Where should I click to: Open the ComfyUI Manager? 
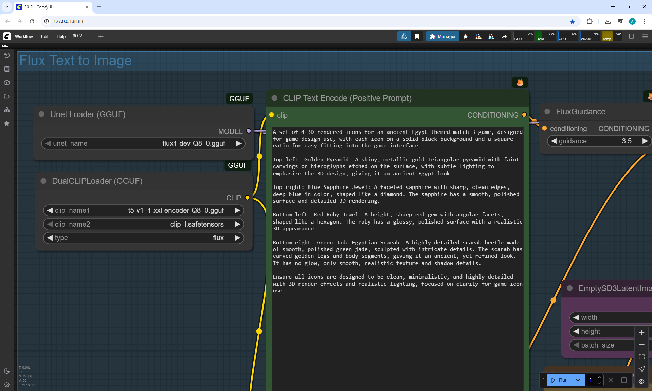point(442,36)
